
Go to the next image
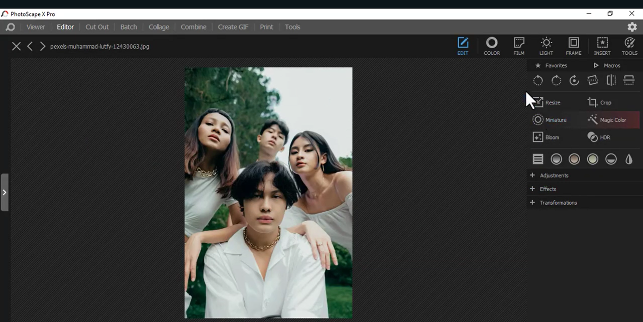click(x=43, y=46)
